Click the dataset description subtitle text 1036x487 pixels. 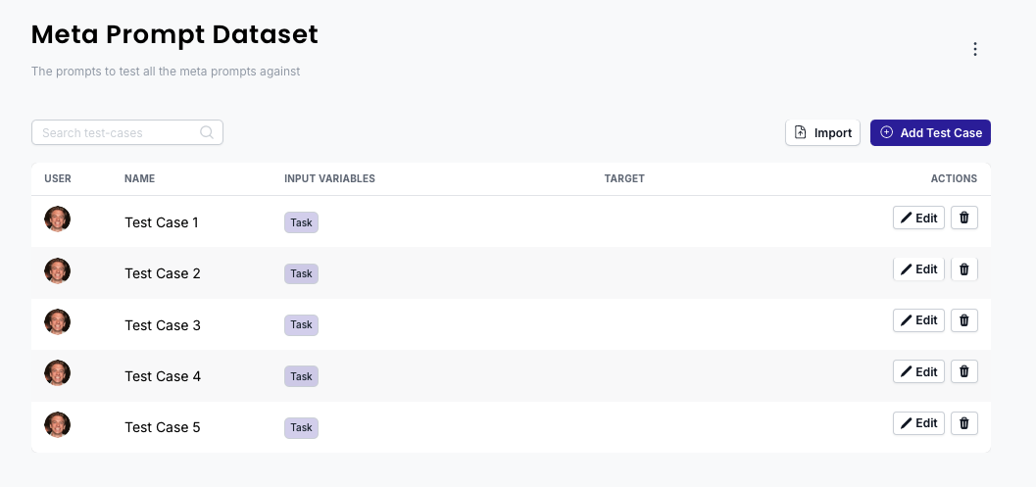[166, 72]
